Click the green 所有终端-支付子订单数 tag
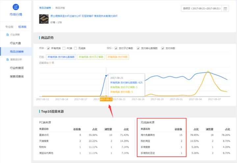The image size is (237, 163). pyautogui.click(x=91, y=57)
